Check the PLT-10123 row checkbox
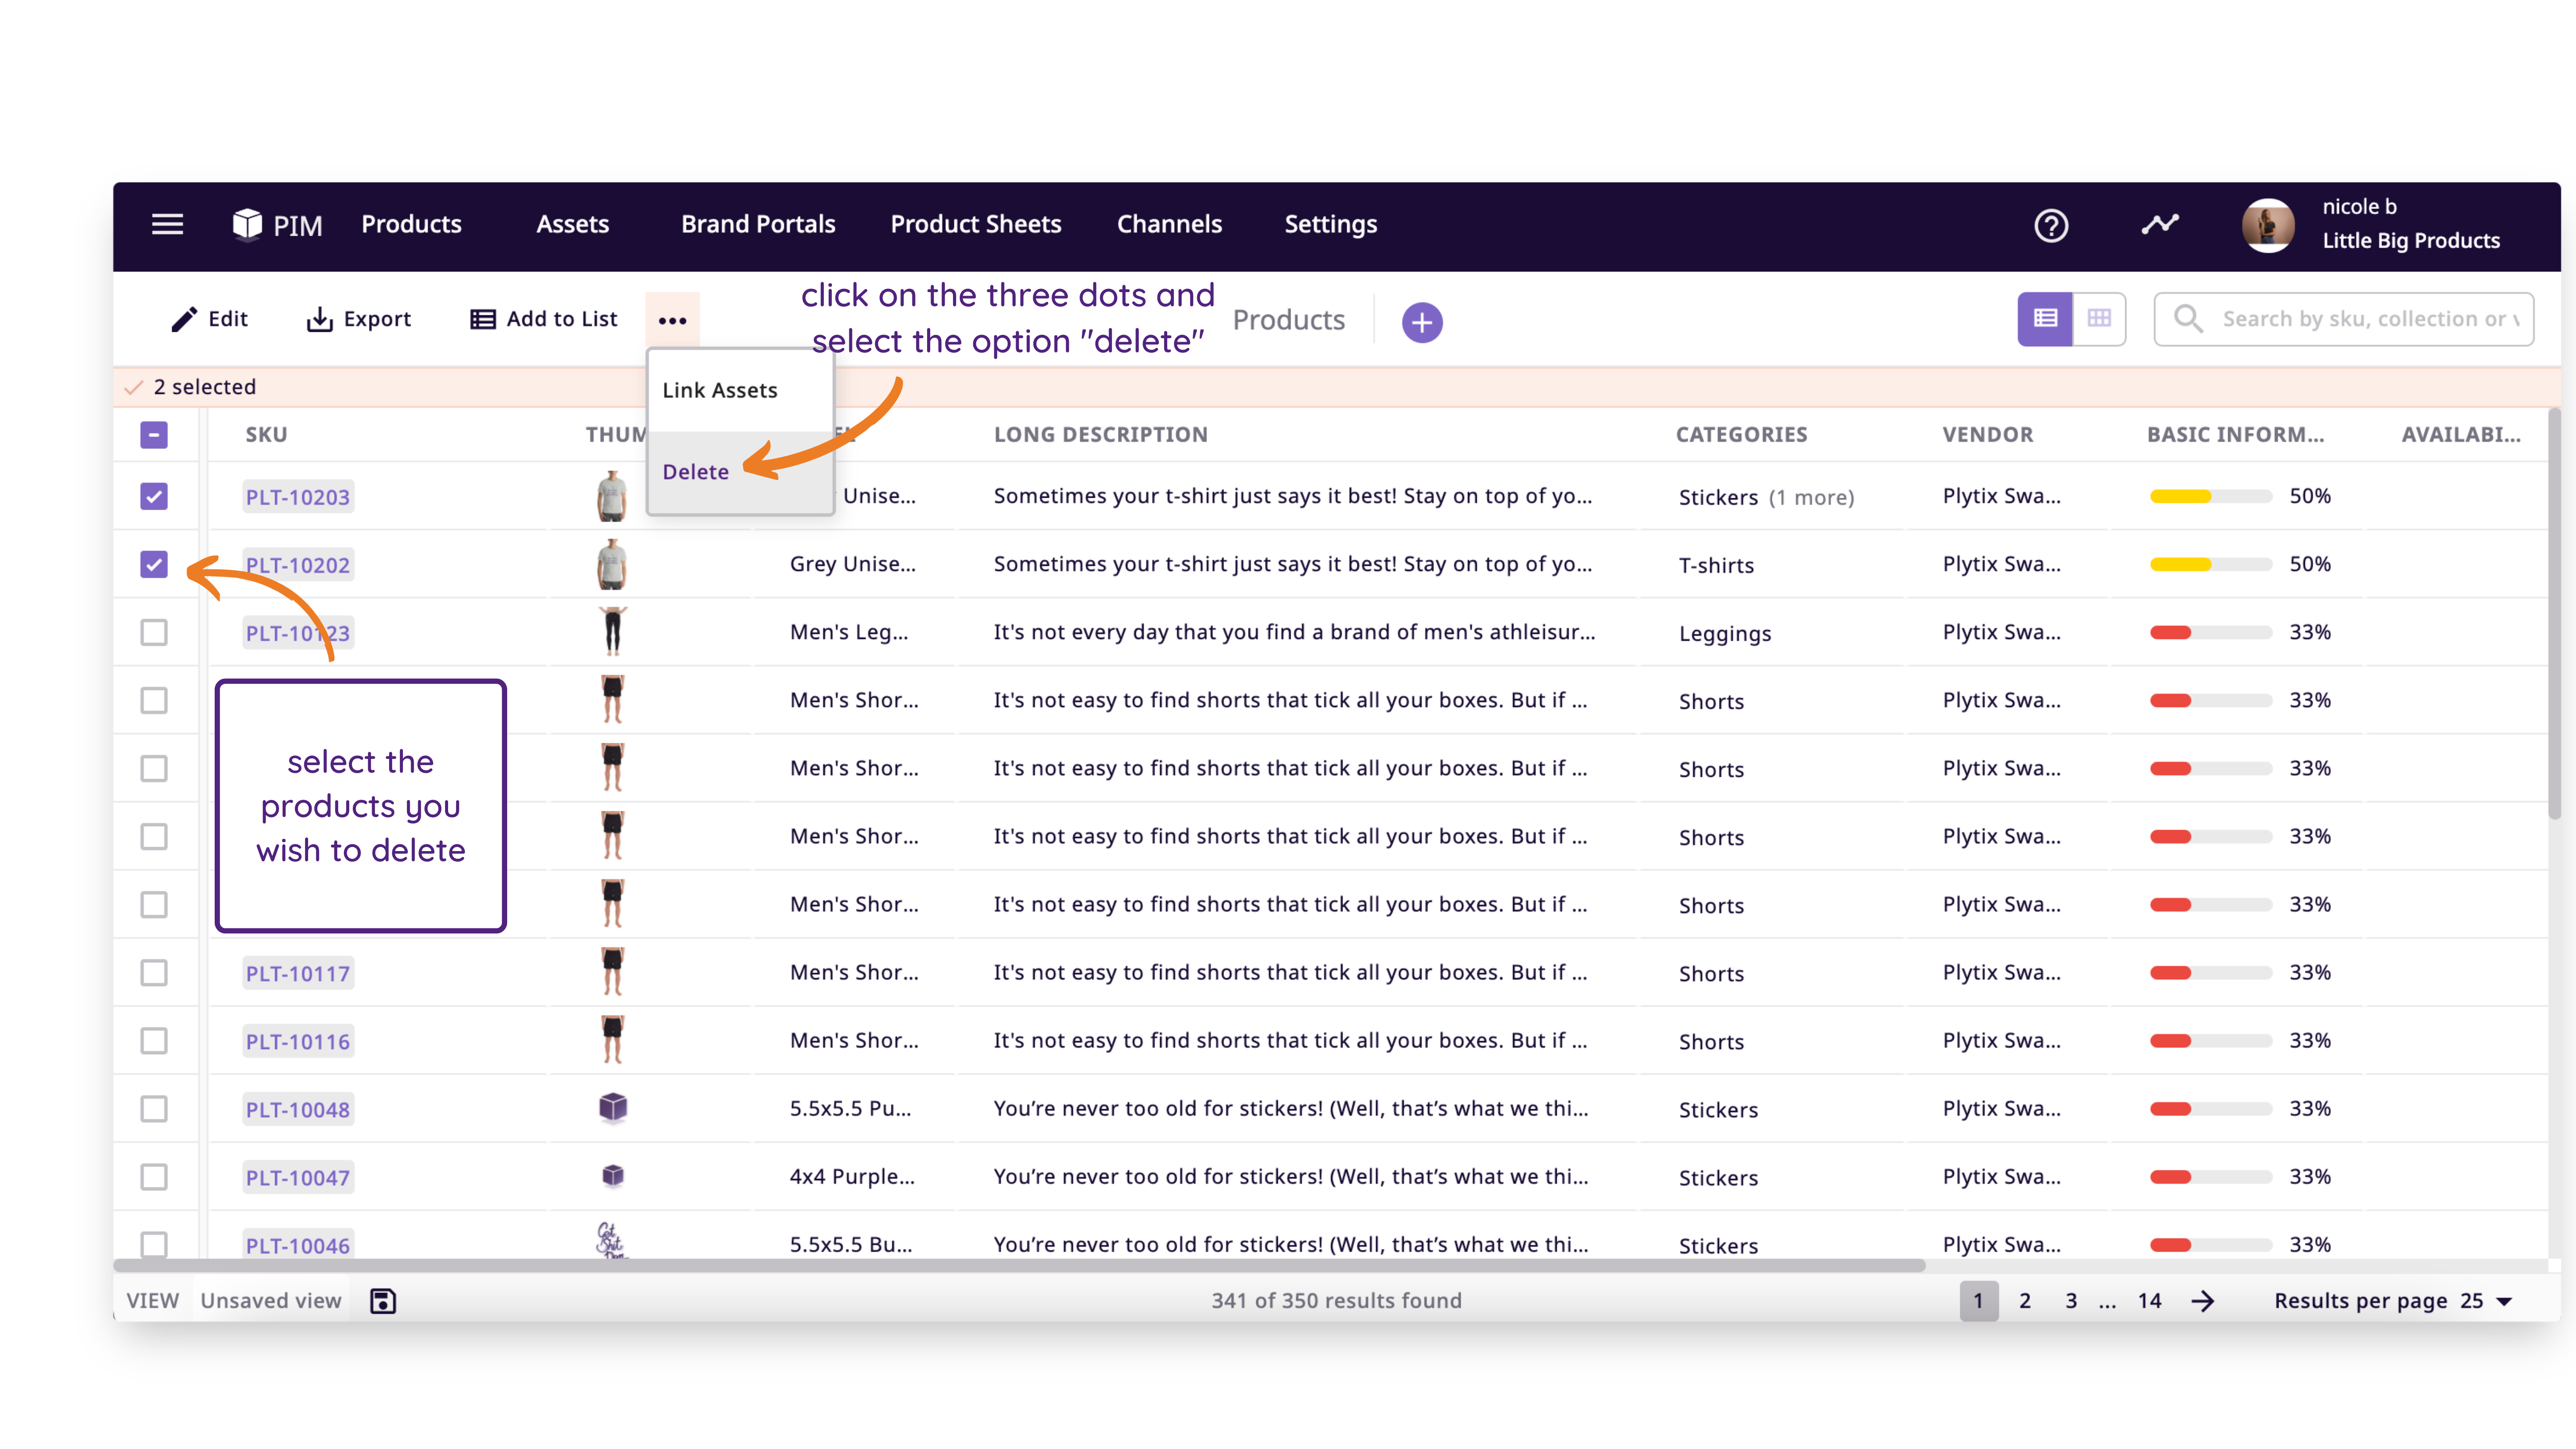The height and width of the screenshot is (1449, 2576). pyautogui.click(x=154, y=633)
